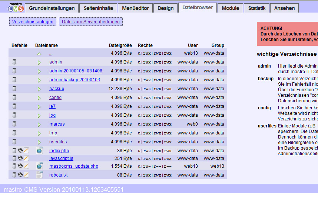Expand admin folder via green triangle
This screenshot has width=318, height=205.
click(39, 62)
